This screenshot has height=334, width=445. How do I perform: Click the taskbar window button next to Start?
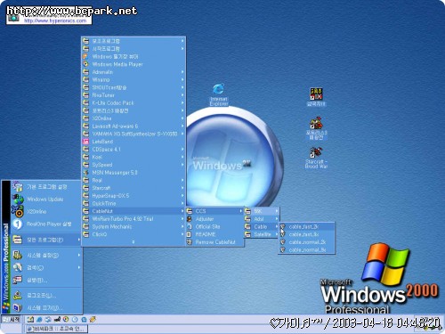(56, 329)
